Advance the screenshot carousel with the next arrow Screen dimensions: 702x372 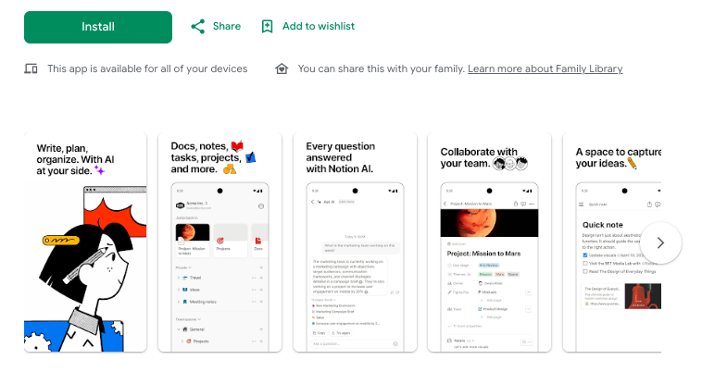660,242
